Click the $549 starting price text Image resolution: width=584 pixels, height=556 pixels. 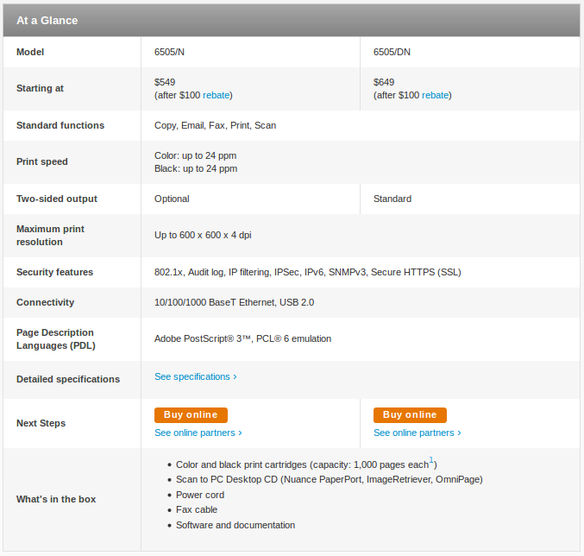pyautogui.click(x=165, y=82)
